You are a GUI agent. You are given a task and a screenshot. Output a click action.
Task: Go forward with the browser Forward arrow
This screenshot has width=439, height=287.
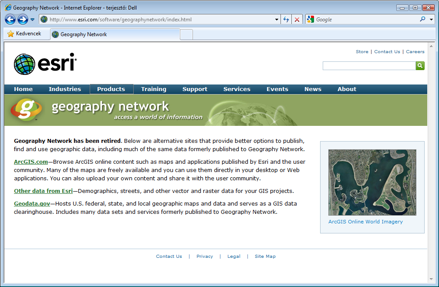click(23, 20)
